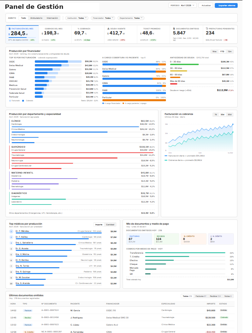Click the Documentos emitidos file icon
252x333 pixels.
(x=174, y=29)
